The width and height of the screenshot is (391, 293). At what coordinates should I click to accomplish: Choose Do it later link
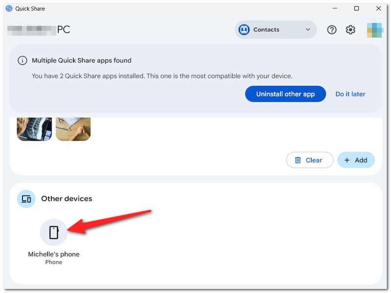(350, 94)
